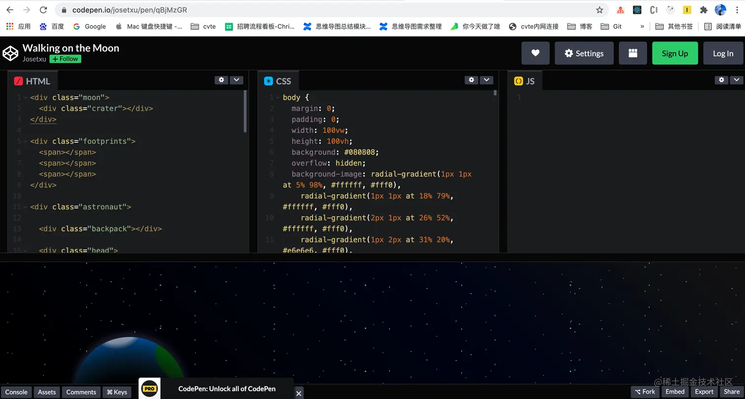The image size is (745, 399).
Task: Close the CodePen PRO banner
Action: coord(299,393)
